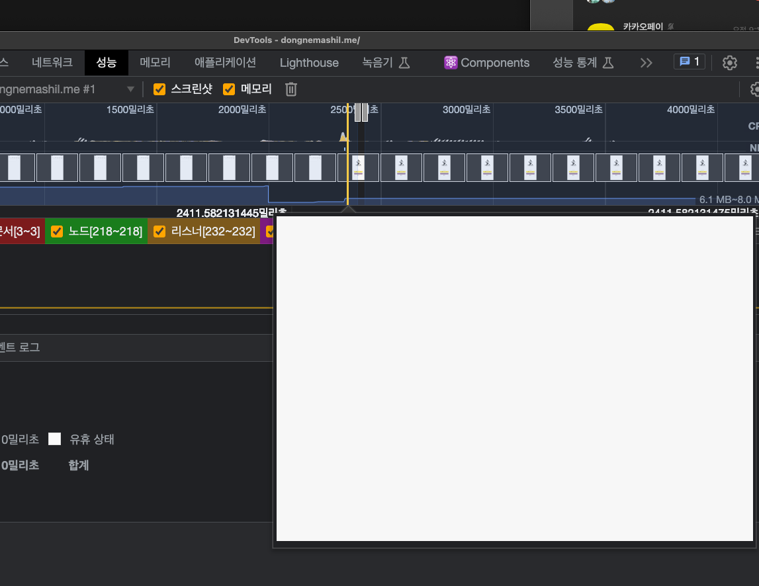Click the 2000밀리초 timeline marker

[x=242, y=110]
